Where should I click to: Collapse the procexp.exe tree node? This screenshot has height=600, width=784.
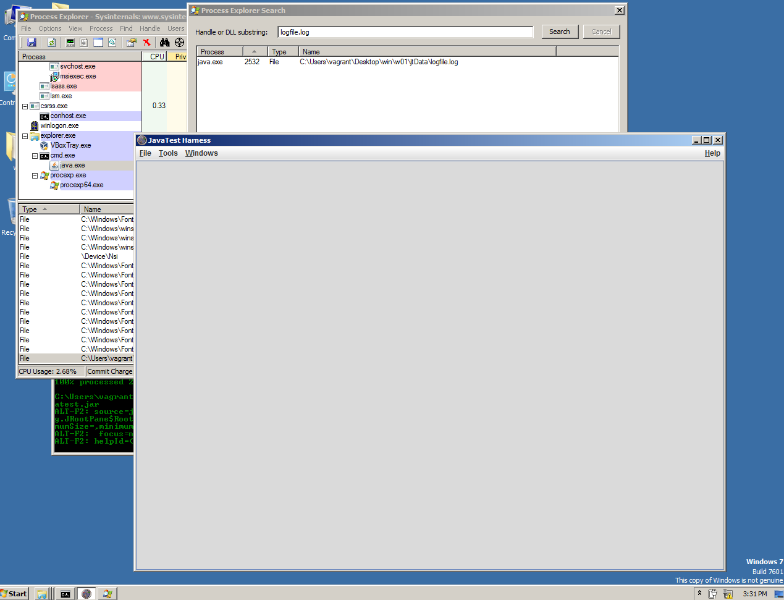point(35,175)
